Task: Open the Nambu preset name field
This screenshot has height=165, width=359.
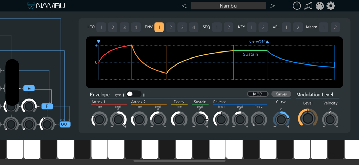Action: coord(228,6)
